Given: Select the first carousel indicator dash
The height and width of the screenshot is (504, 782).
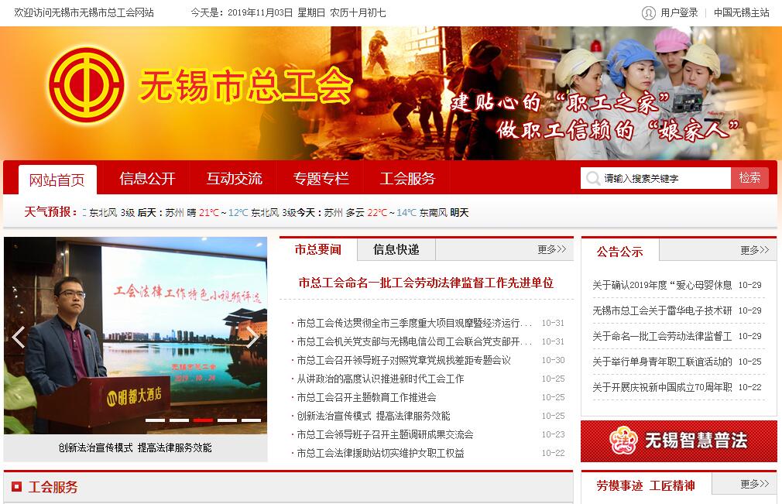Looking at the screenshot, I should click(155, 420).
